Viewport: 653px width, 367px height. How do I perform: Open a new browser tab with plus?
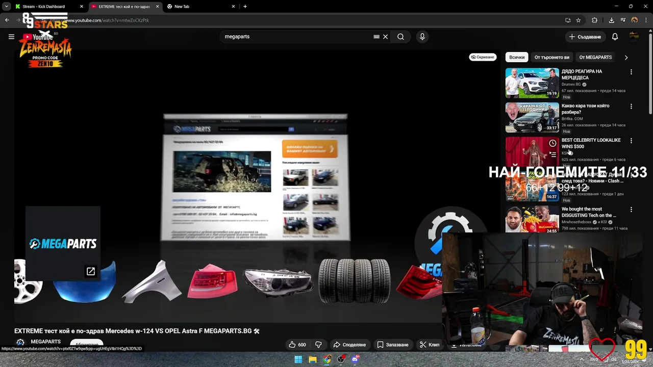[x=245, y=7]
